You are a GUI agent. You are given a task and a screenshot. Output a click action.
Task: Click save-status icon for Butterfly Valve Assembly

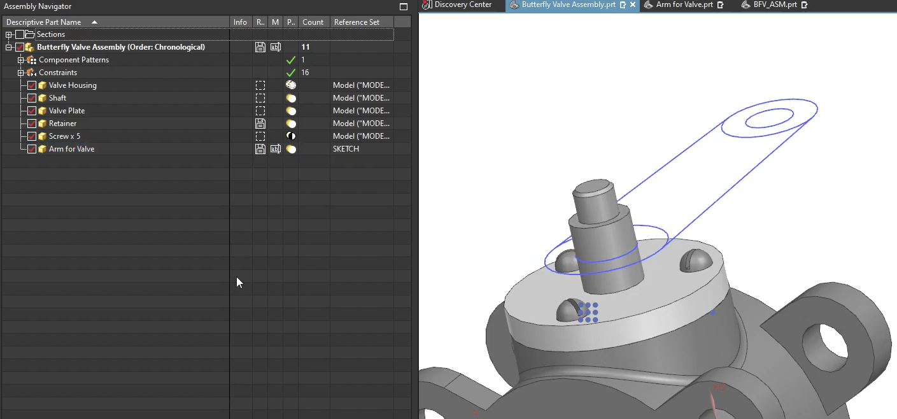pyautogui.click(x=260, y=47)
